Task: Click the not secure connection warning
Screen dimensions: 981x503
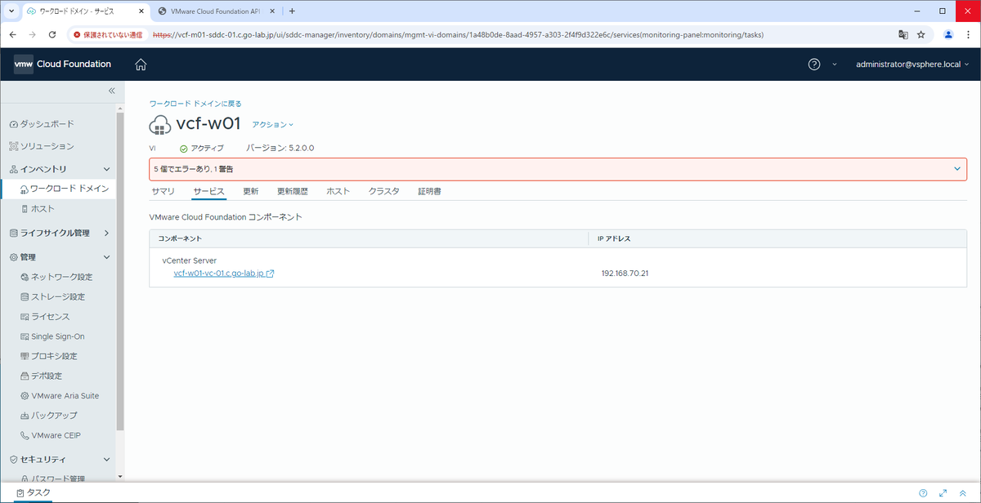Action: 108,35
